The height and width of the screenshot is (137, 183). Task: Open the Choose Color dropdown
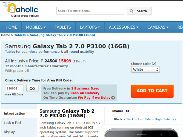(145, 69)
